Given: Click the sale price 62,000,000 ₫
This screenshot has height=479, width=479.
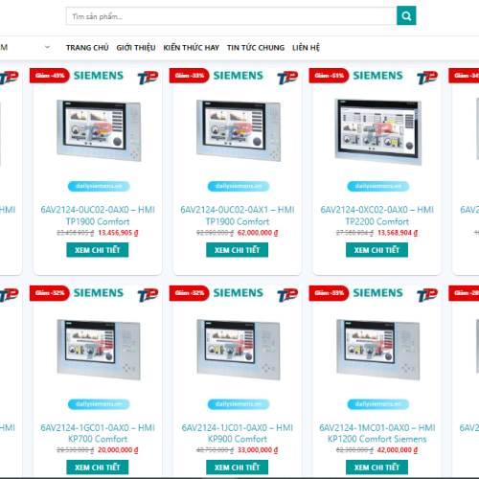Looking at the screenshot, I should [258, 233].
